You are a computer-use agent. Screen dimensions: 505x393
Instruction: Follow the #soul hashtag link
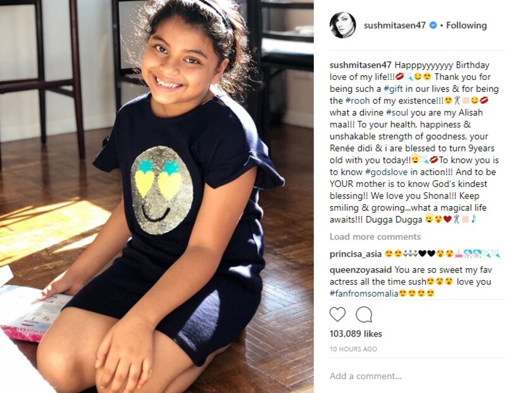[x=397, y=113]
